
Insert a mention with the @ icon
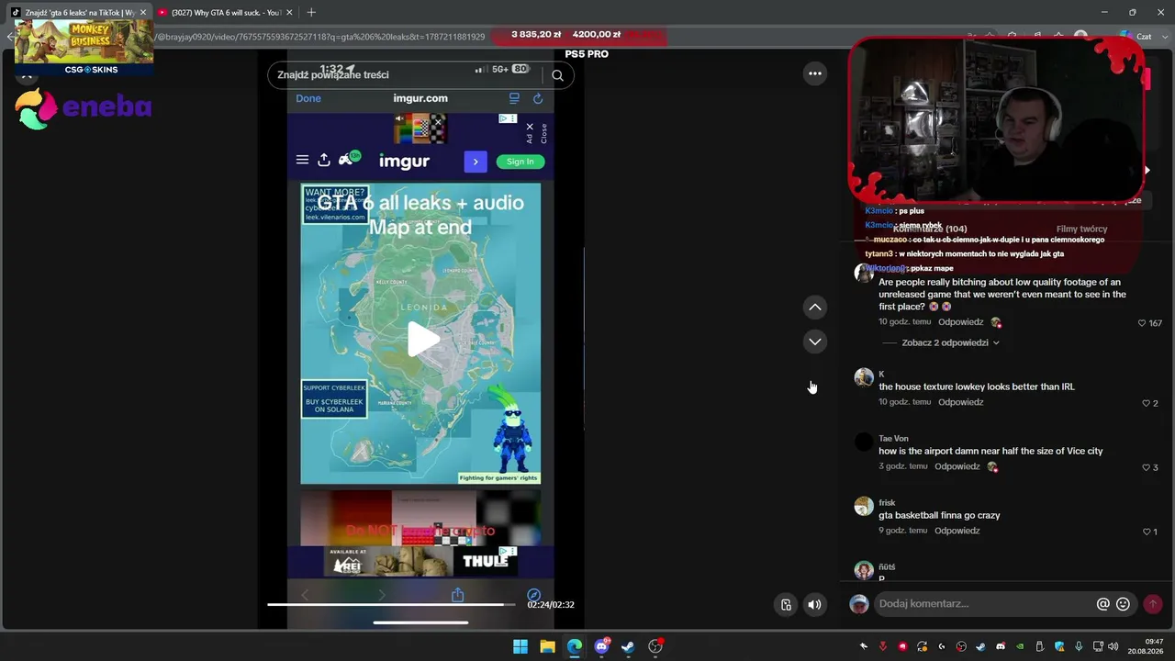(1102, 604)
